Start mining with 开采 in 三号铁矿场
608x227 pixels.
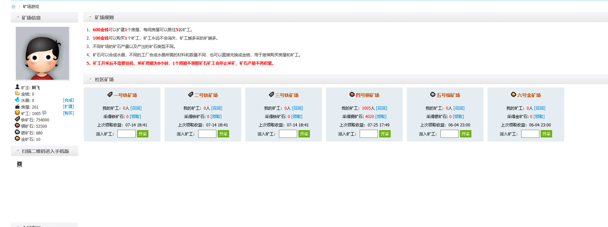tap(304, 134)
